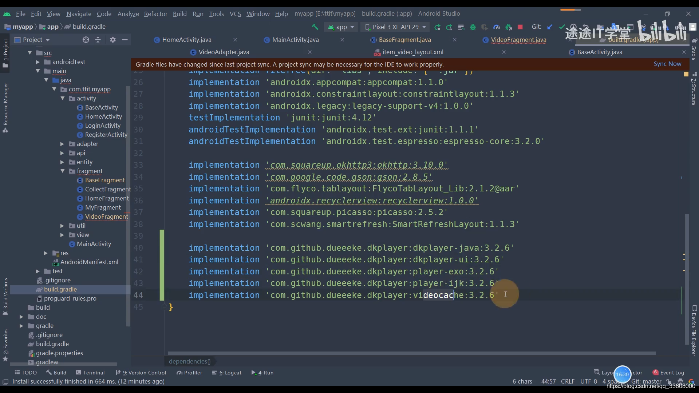The image size is (699, 393).
Task: Click the line 44:57 position indicator
Action: pos(548,381)
